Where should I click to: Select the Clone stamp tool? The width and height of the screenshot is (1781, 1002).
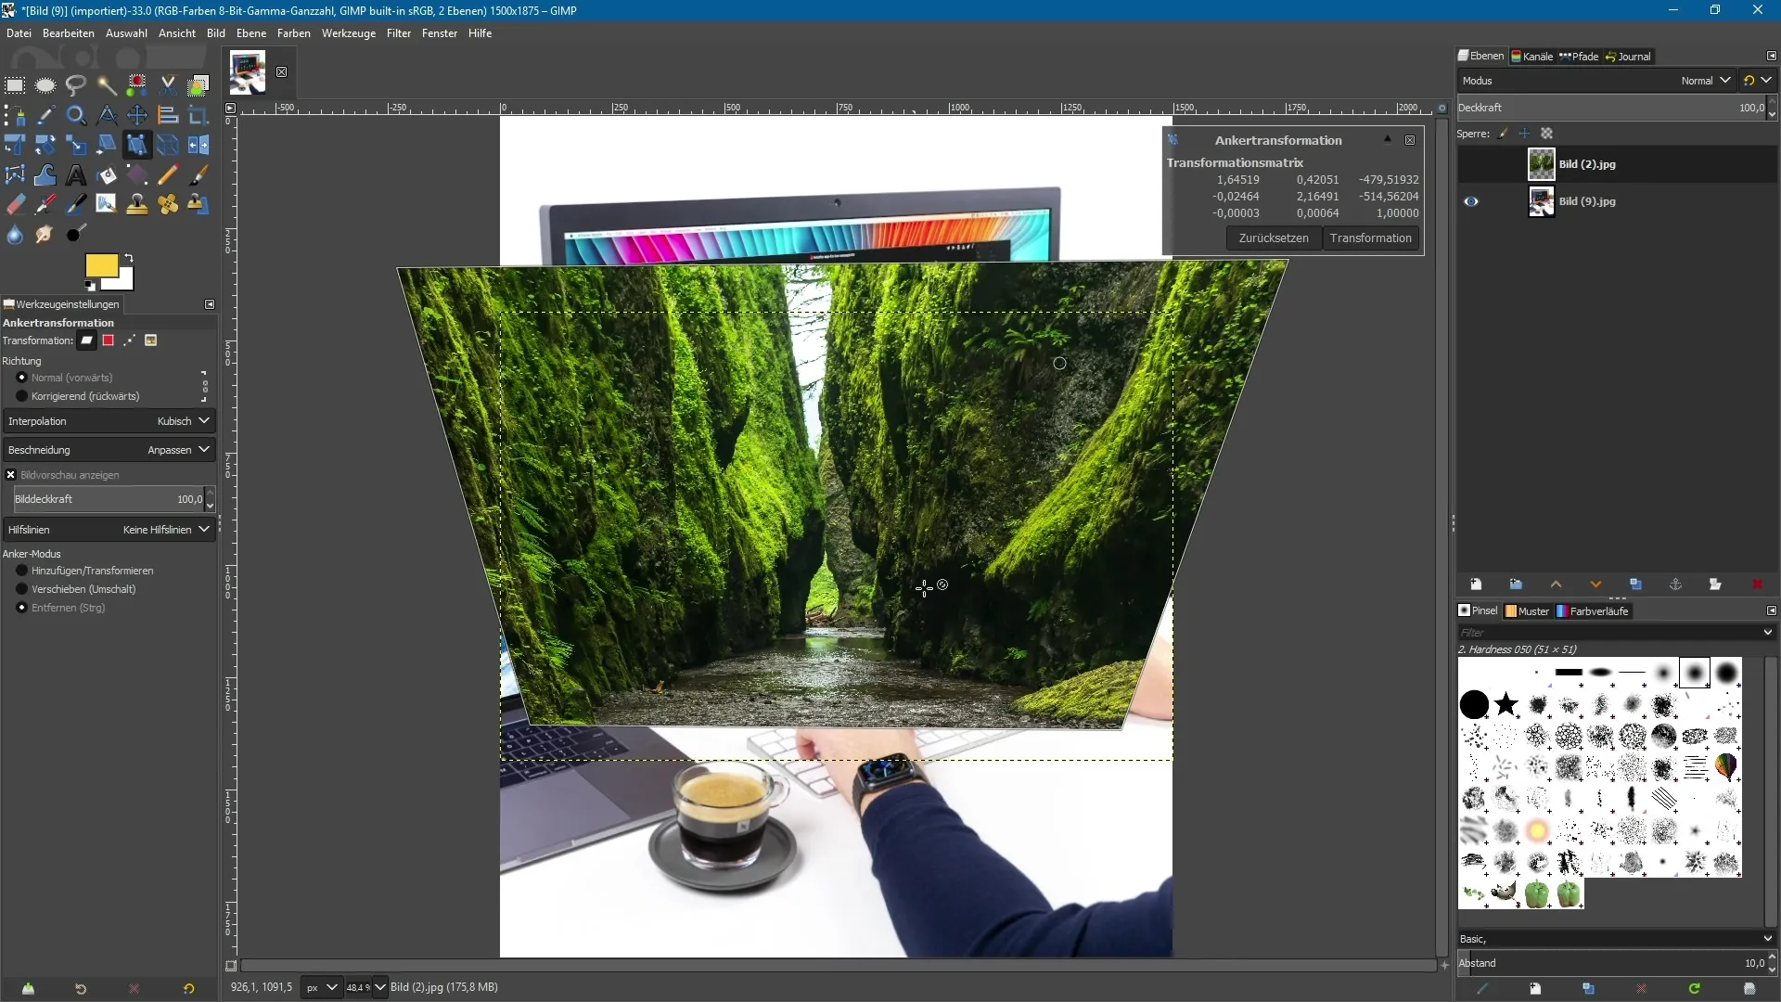(137, 205)
